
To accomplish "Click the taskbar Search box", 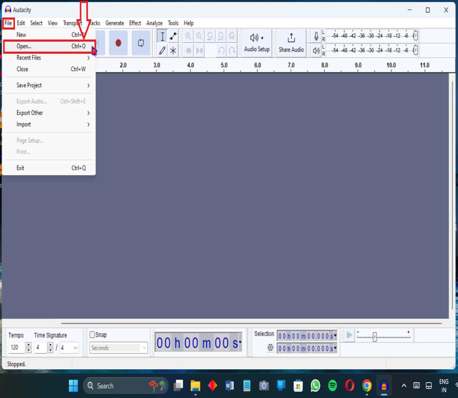I will point(126,386).
